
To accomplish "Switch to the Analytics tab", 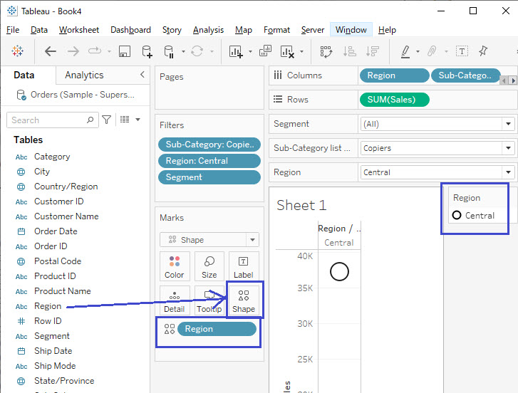I will [x=84, y=75].
